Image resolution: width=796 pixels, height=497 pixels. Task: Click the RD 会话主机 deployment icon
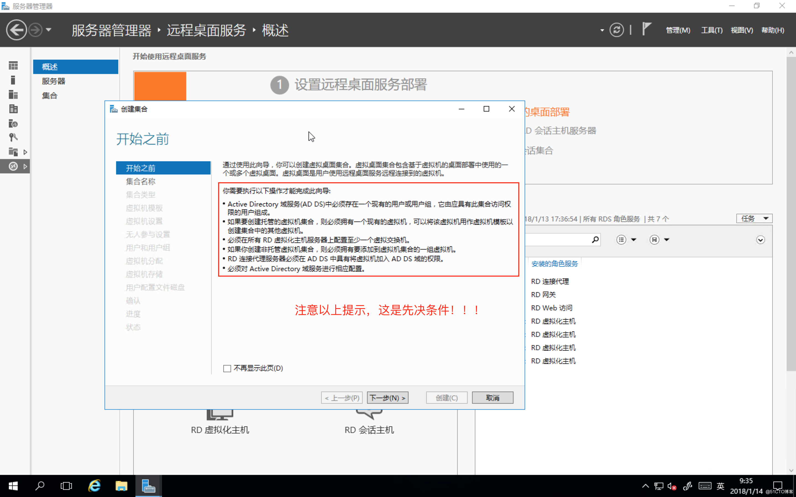click(x=369, y=414)
